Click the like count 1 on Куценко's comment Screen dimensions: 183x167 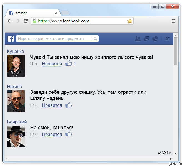tap(75, 64)
